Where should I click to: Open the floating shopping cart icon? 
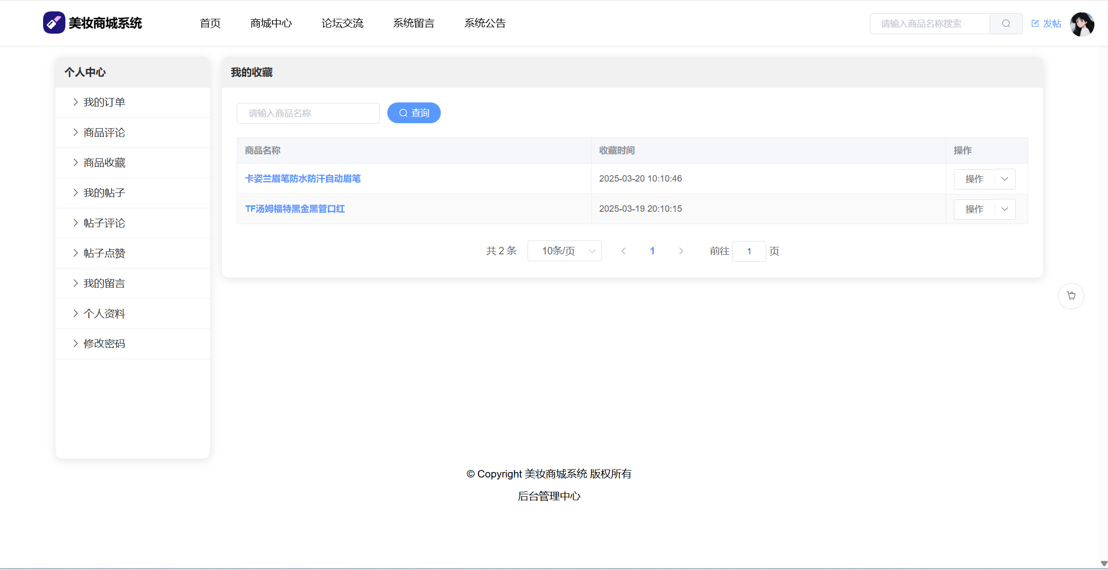tap(1071, 296)
